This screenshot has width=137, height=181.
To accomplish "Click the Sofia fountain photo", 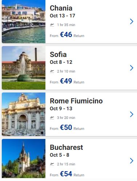I will [24, 68].
